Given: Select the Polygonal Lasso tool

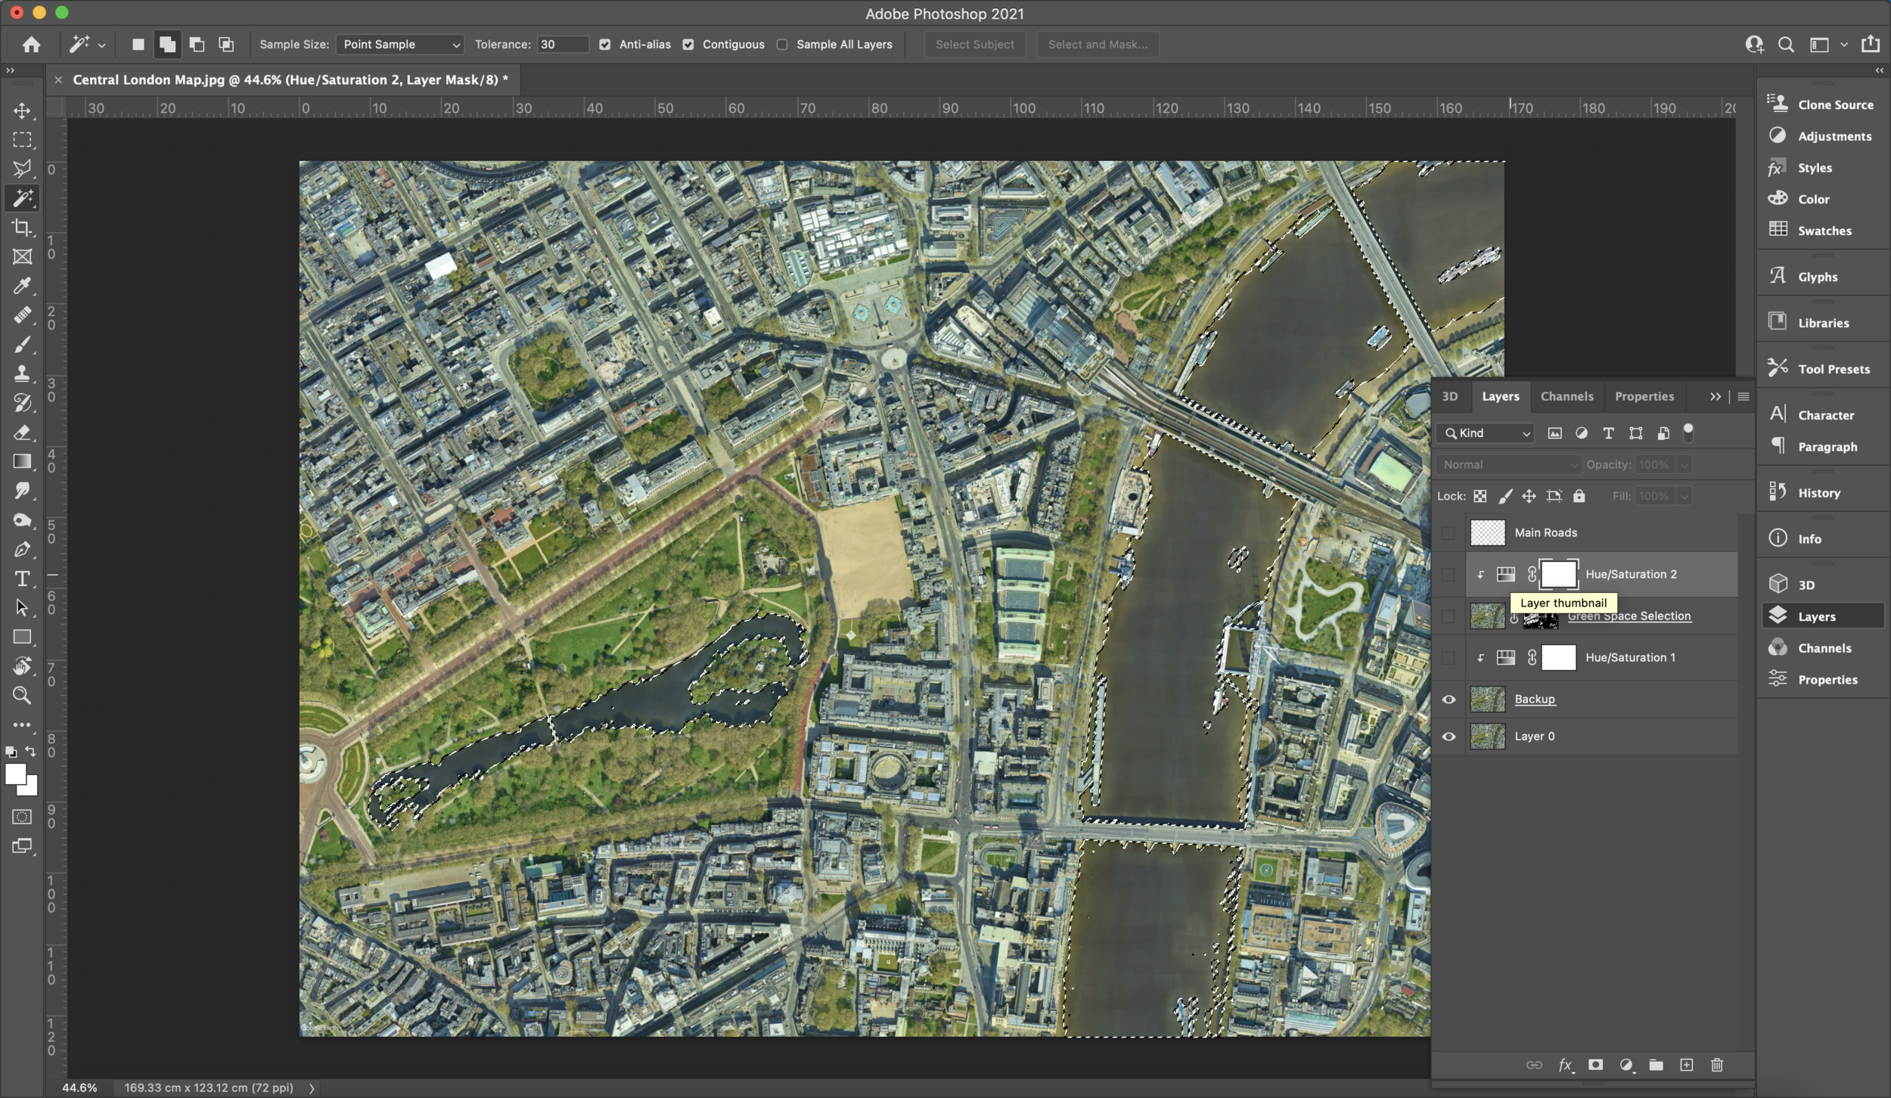Looking at the screenshot, I should pyautogui.click(x=22, y=169).
